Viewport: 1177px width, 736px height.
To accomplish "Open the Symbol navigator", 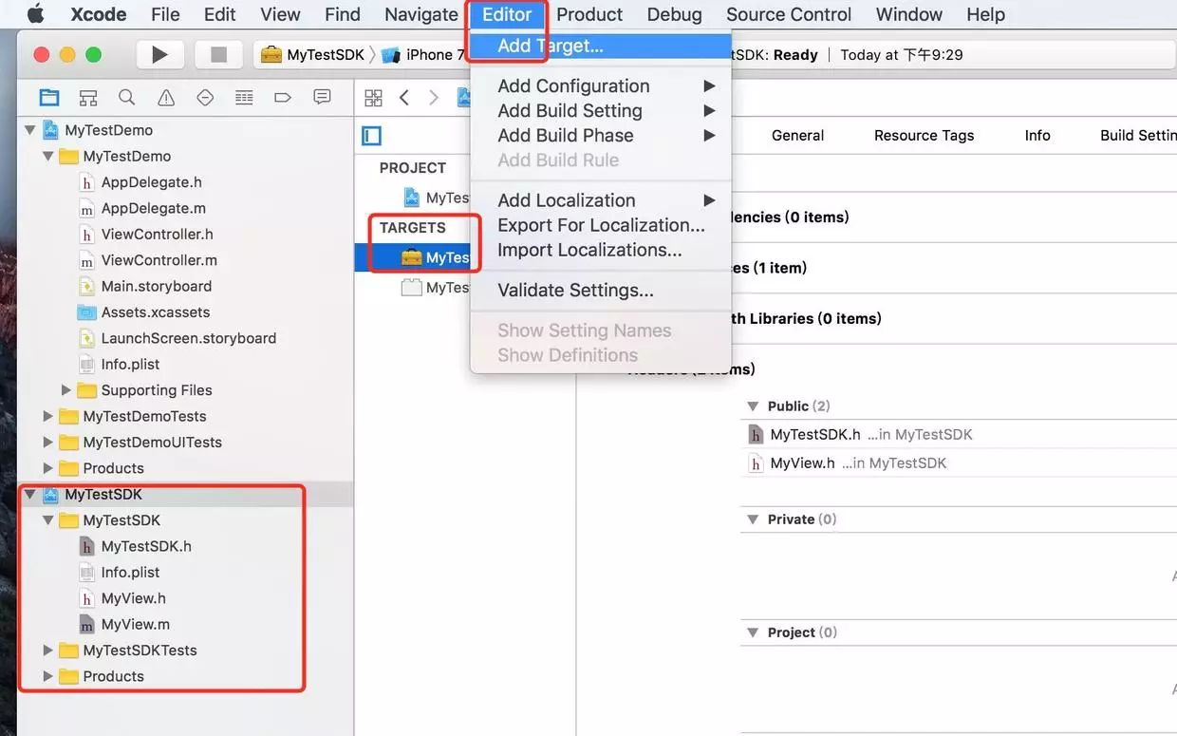I will click(x=88, y=97).
